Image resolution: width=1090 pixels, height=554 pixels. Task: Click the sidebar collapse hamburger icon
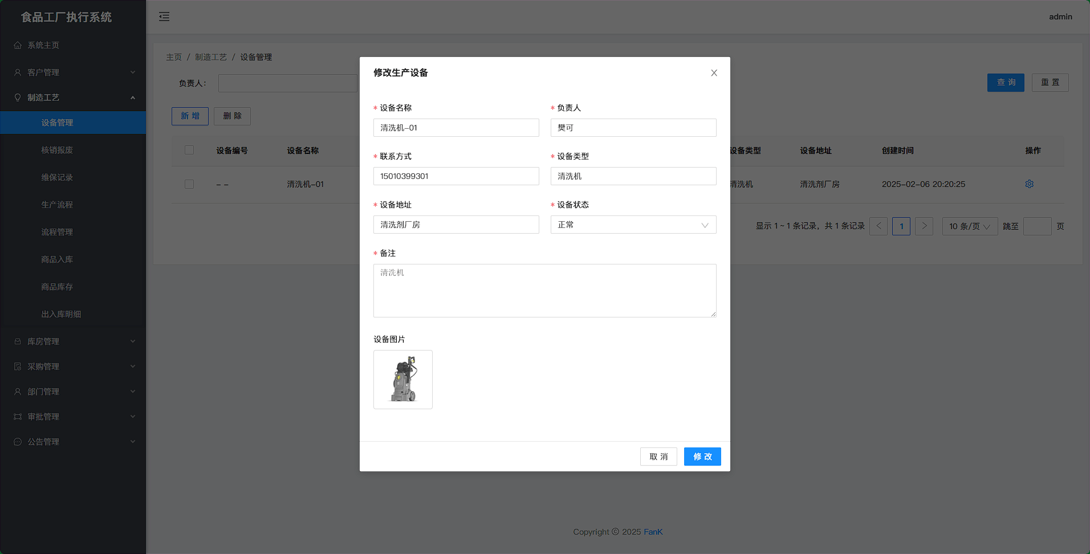[164, 17]
